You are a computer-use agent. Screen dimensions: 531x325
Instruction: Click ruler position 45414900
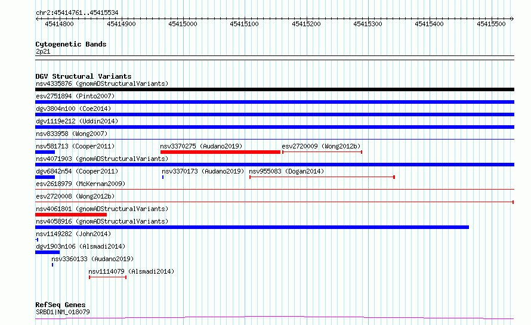pos(121,24)
